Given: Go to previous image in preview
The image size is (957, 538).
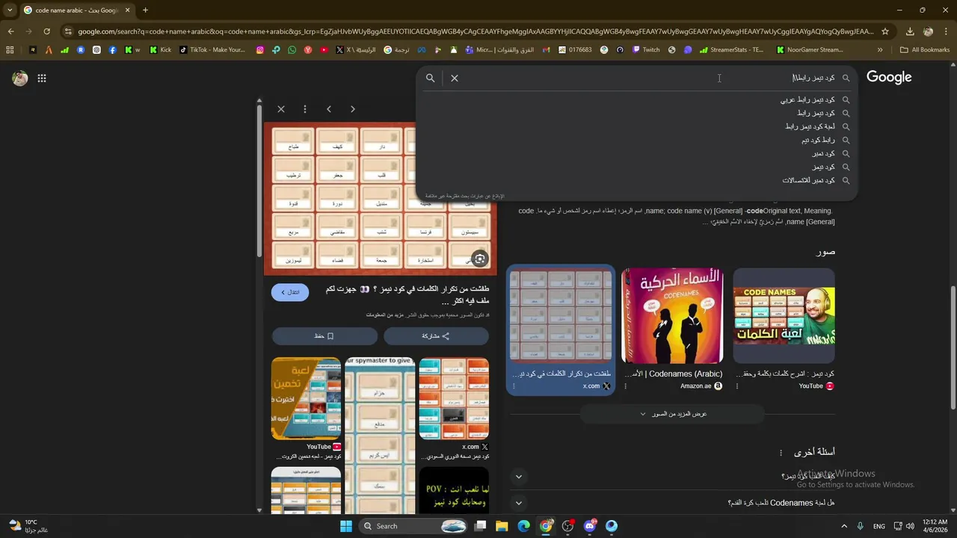Looking at the screenshot, I should tap(329, 109).
